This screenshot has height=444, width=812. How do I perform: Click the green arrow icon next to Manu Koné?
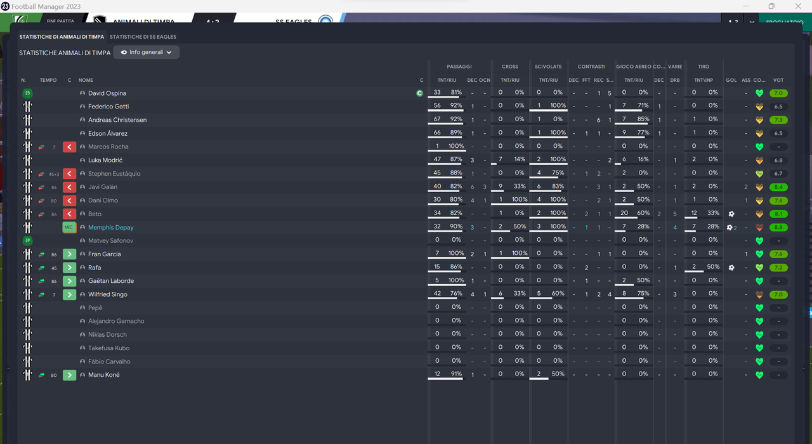click(x=69, y=375)
